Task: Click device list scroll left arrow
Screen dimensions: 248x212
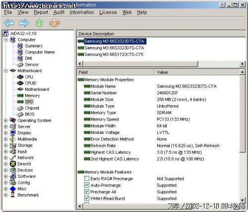Action: point(80,64)
